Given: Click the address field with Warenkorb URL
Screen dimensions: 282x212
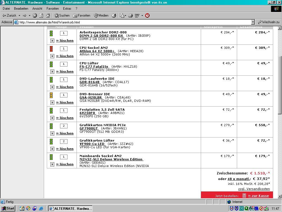Looking at the screenshot, I should (x=133, y=22).
